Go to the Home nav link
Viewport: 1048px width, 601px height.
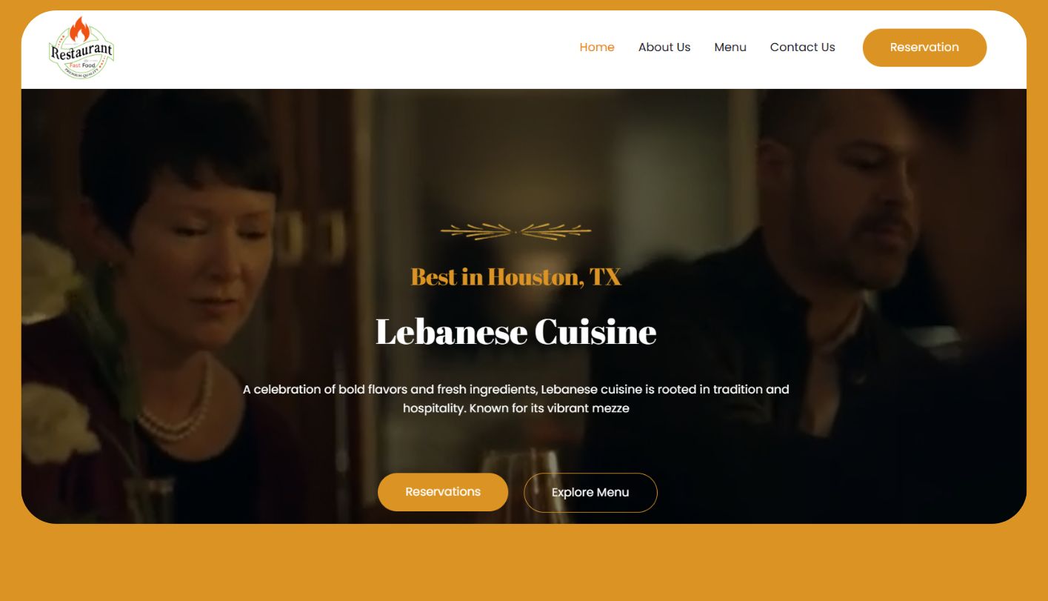[x=597, y=47]
